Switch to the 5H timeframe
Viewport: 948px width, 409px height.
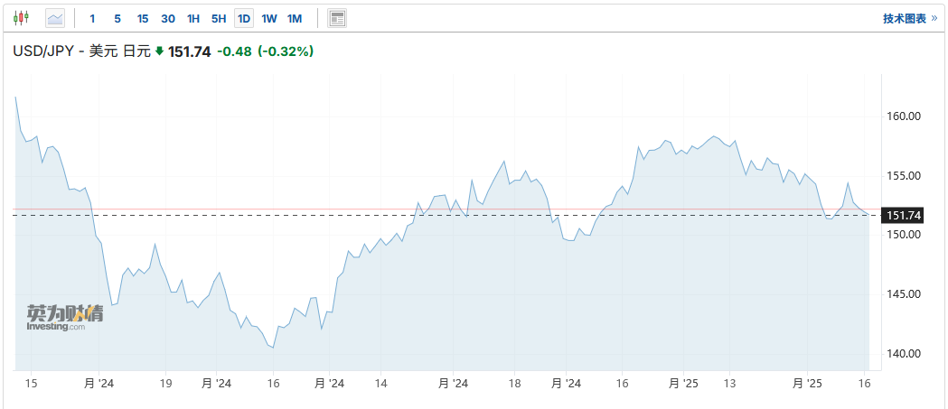click(219, 18)
